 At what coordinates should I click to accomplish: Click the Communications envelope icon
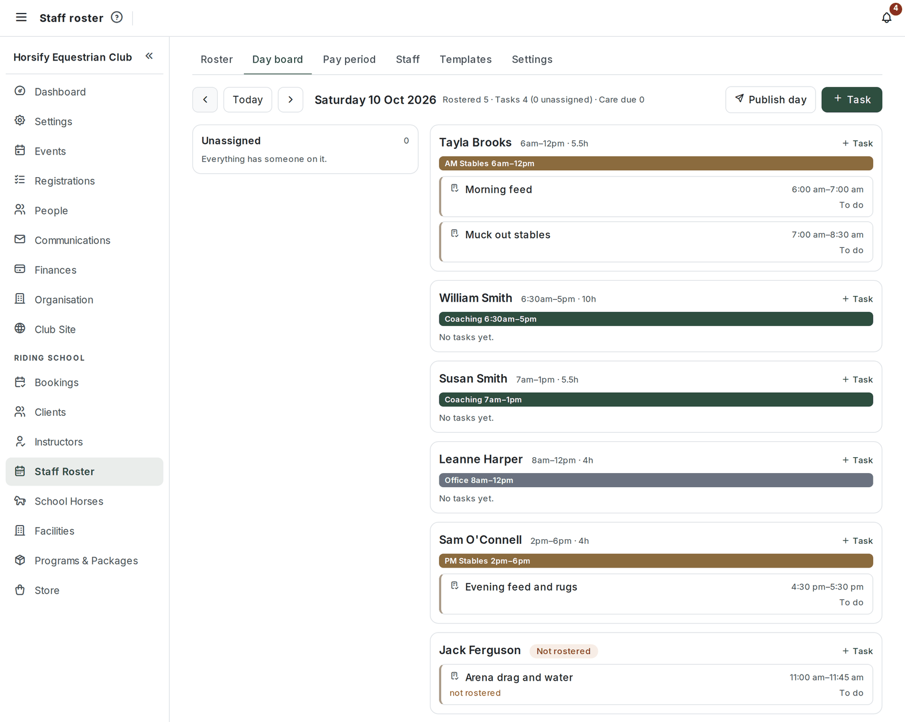point(20,239)
